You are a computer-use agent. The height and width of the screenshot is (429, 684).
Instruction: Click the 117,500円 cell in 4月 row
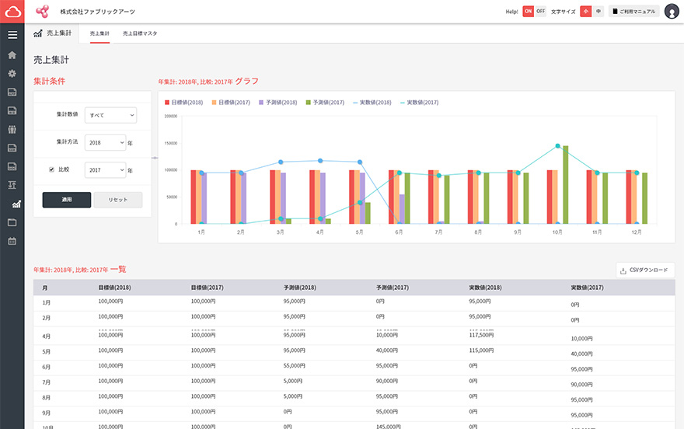click(x=481, y=335)
